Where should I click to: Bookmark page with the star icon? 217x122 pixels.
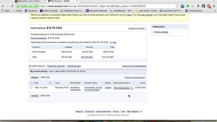pos(177,6)
